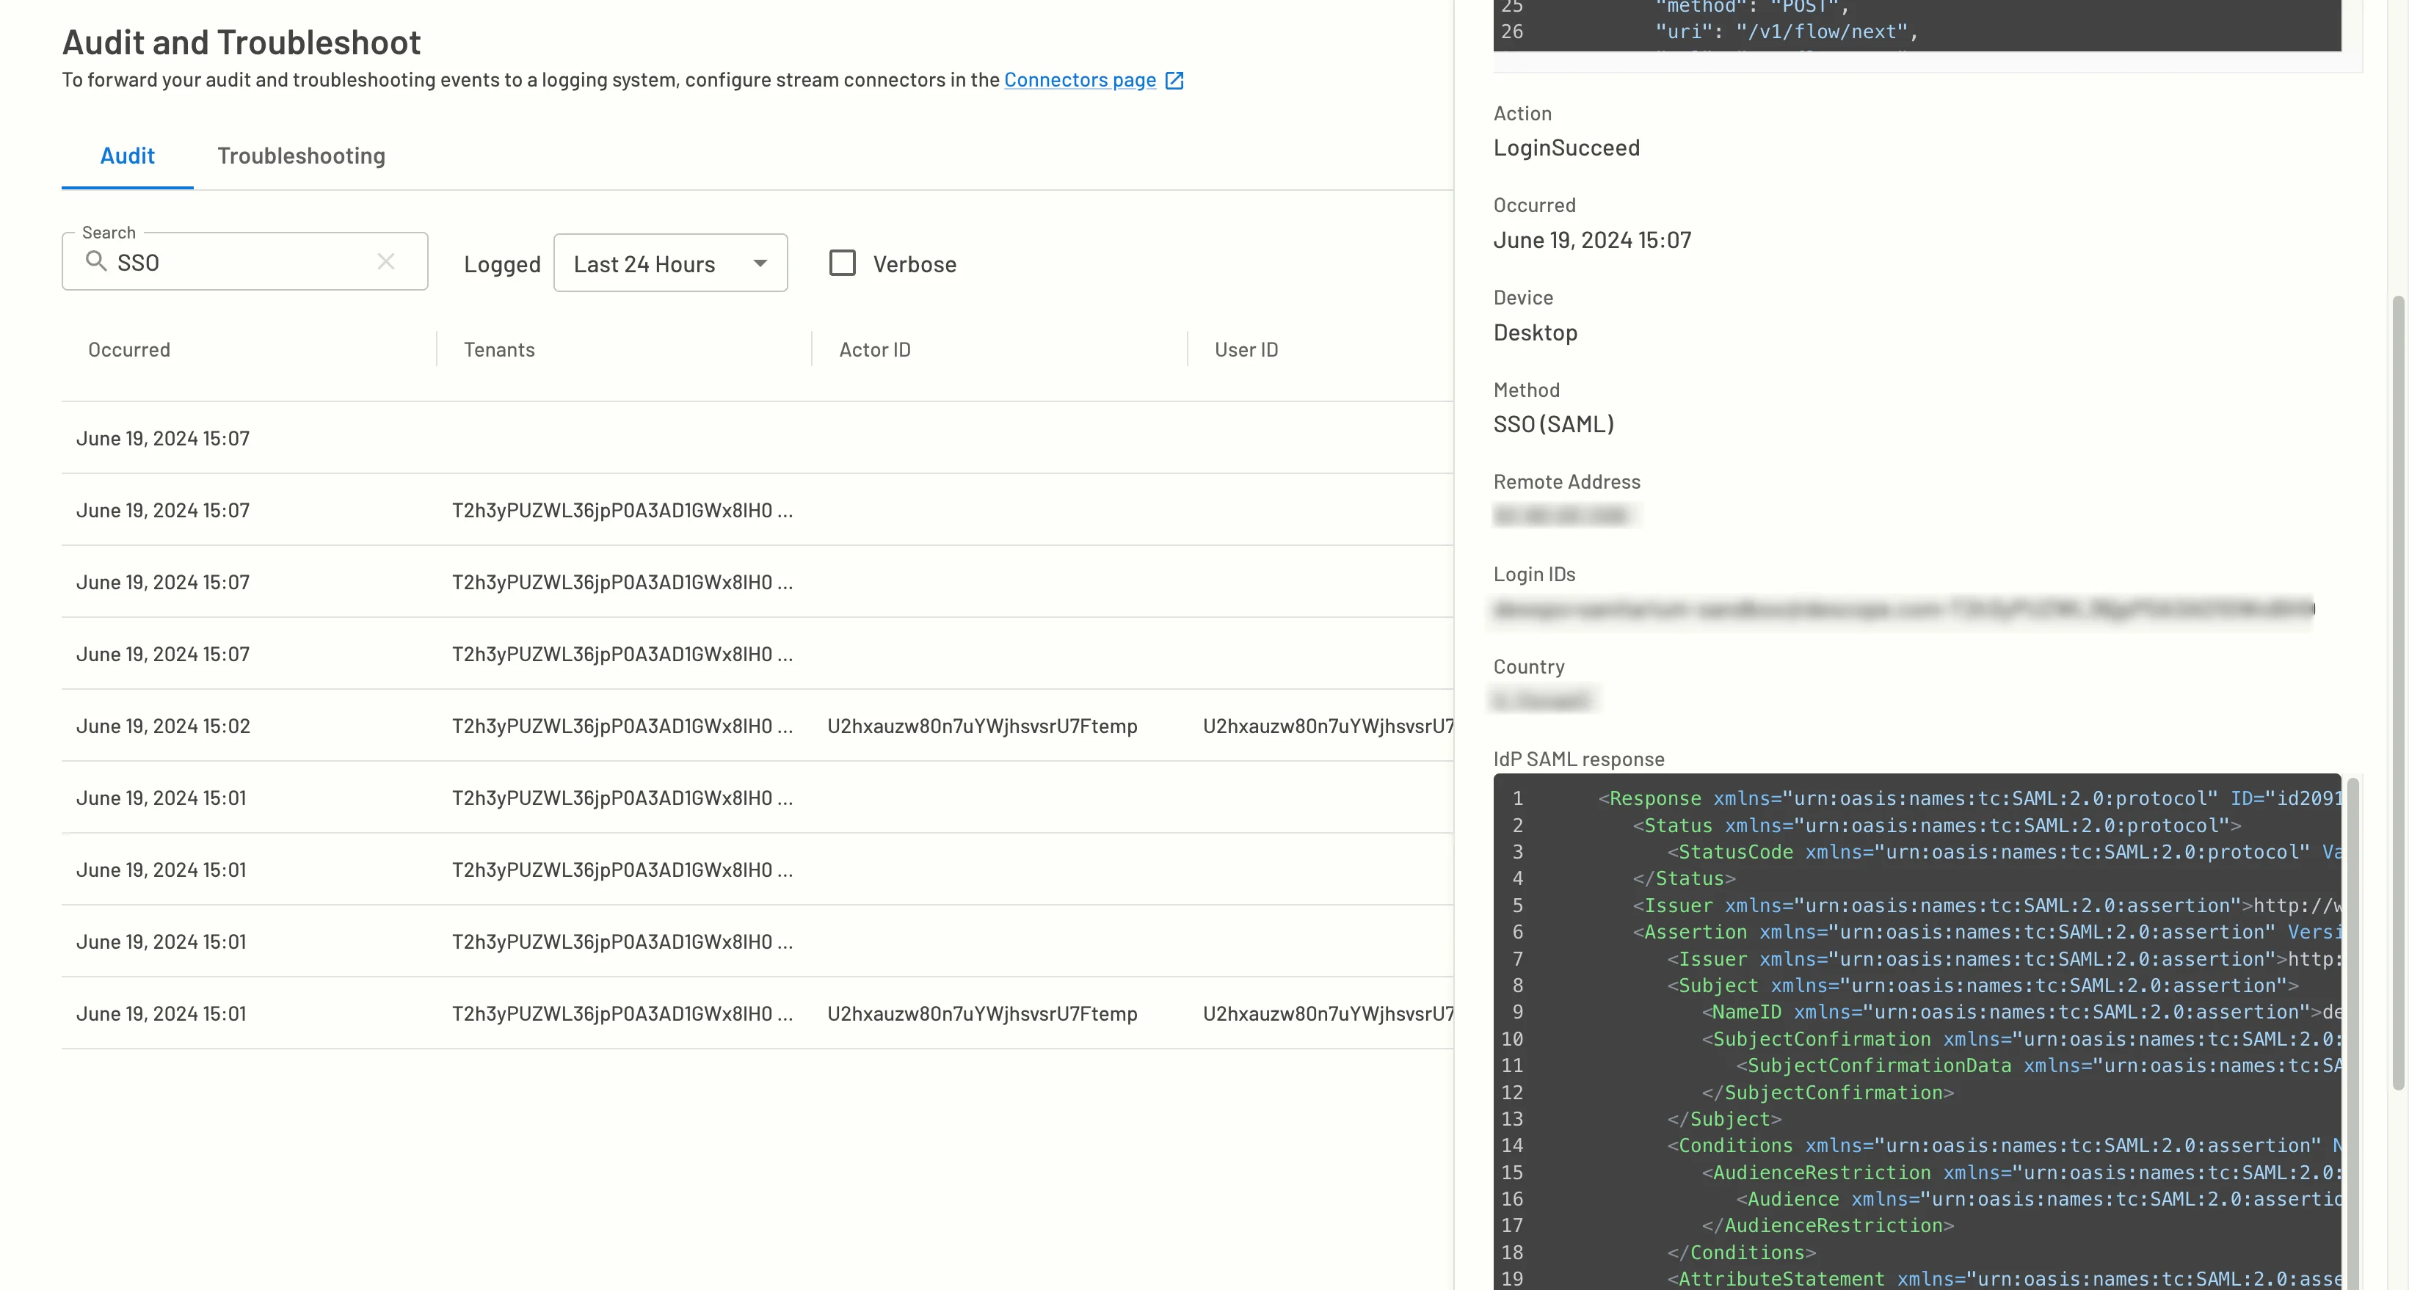This screenshot has height=1290, width=2409.
Task: Click the details panel vertical scrollbar
Action: point(2398,692)
